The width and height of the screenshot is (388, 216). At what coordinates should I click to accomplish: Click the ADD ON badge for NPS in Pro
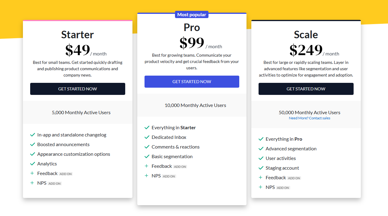(x=169, y=176)
